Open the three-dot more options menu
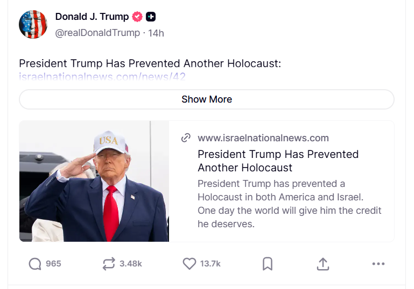The height and width of the screenshot is (289, 414). click(378, 264)
